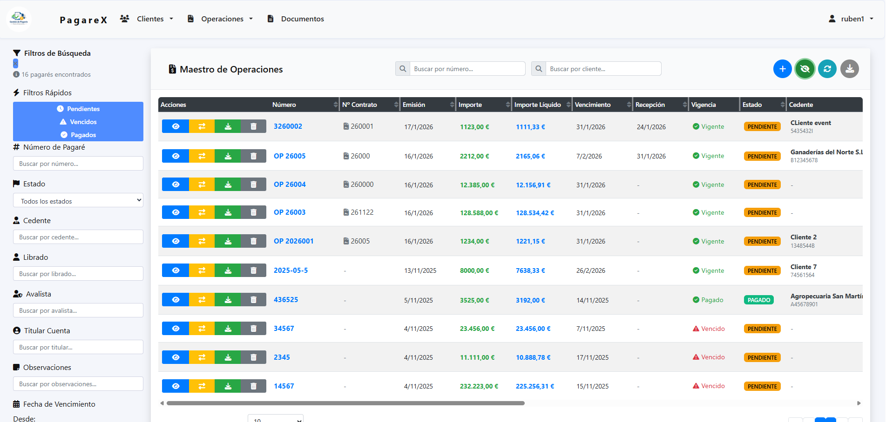Viewport: 886px width, 422px height.
Task: Click trash icon for operation 14567
Action: [x=253, y=386]
